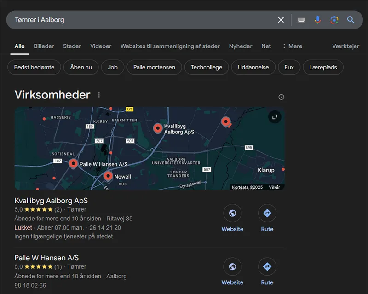The width and height of the screenshot is (368, 294).
Task: Switch to the Videoer tab
Action: (101, 46)
